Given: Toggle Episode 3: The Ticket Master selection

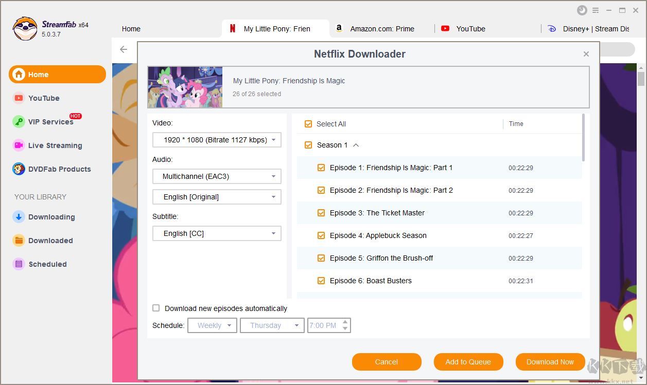Looking at the screenshot, I should (x=321, y=212).
